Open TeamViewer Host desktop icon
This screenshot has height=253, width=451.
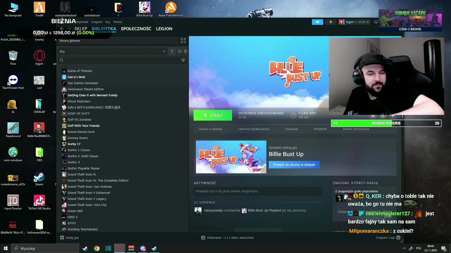[x=13, y=82]
